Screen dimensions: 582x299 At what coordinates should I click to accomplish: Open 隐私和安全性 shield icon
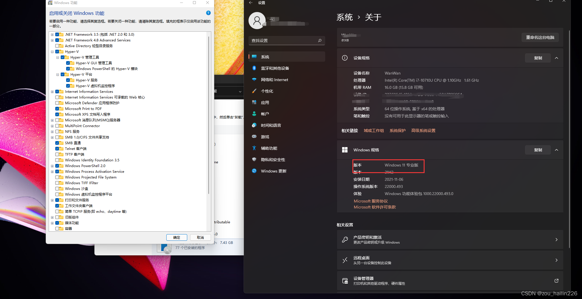(x=254, y=160)
